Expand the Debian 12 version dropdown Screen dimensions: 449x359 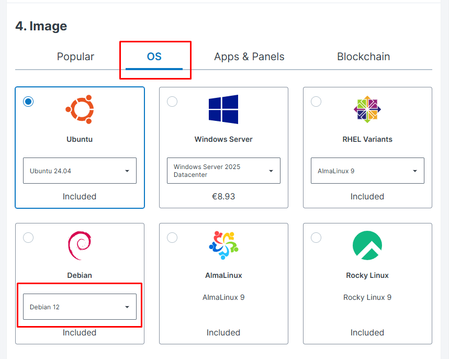80,307
